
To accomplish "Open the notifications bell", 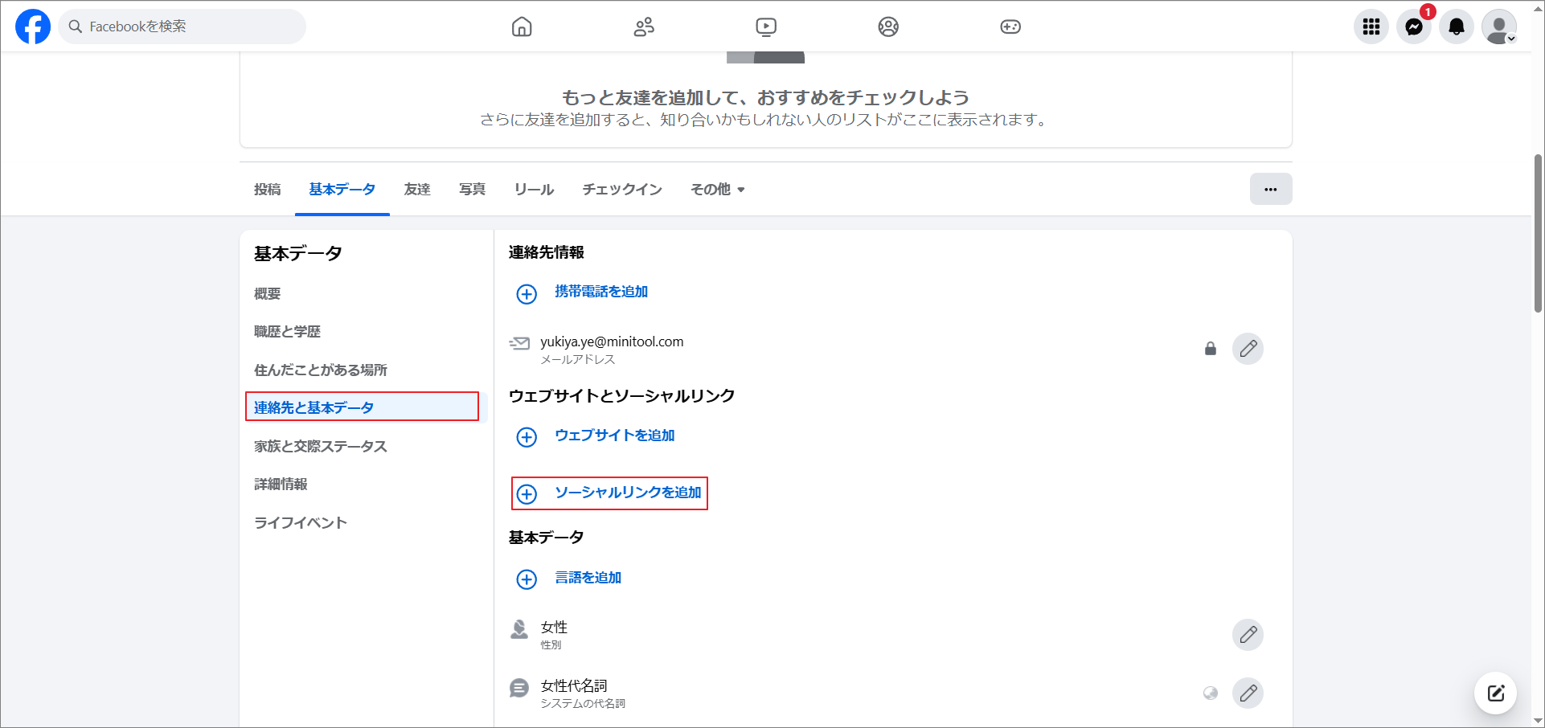I will (1456, 26).
